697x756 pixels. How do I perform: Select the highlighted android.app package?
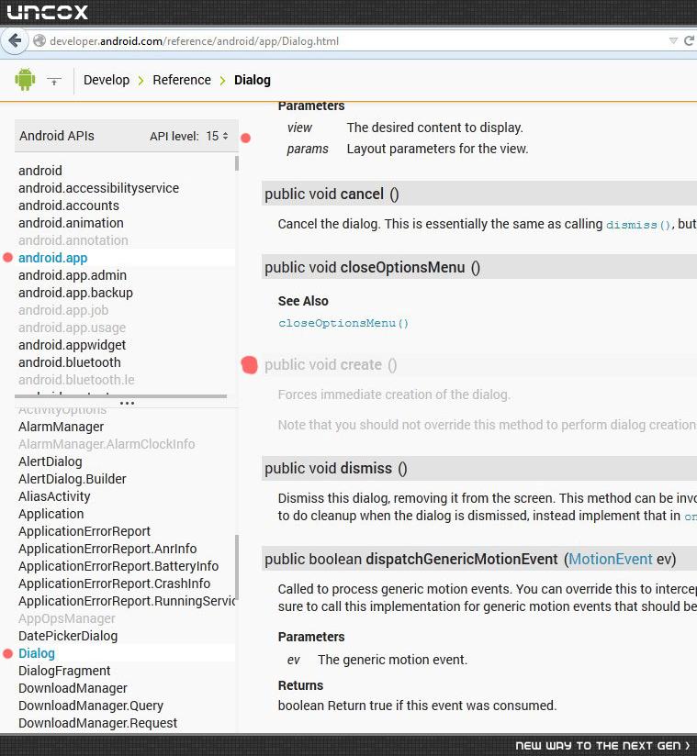click(x=52, y=258)
